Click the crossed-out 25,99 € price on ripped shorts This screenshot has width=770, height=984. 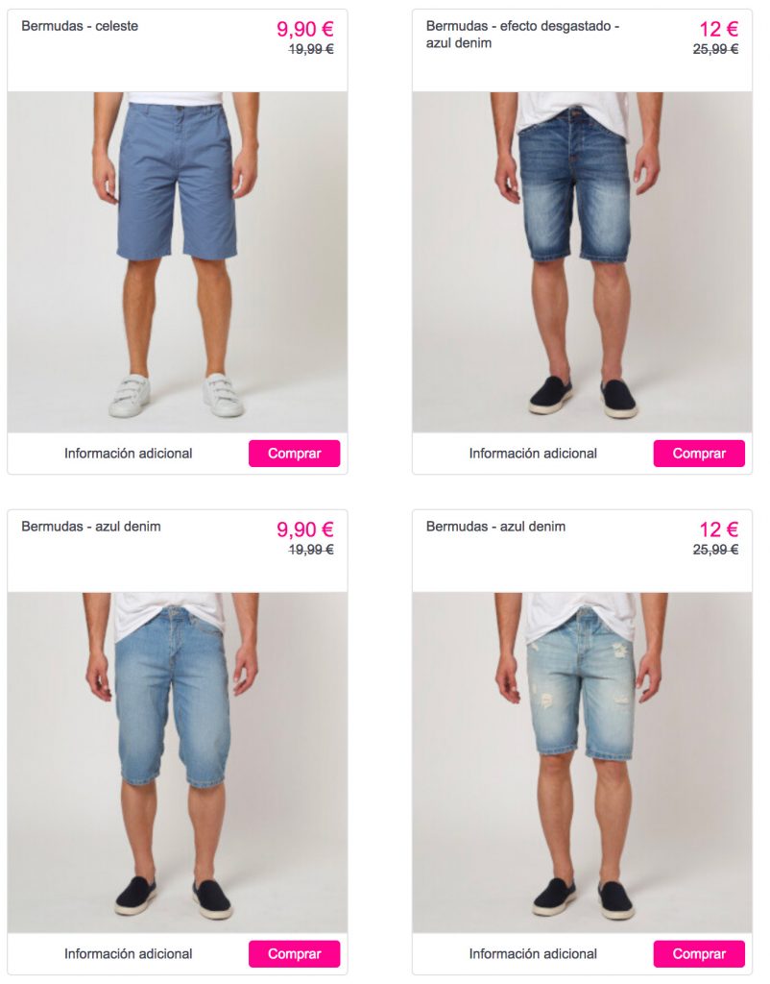point(715,550)
